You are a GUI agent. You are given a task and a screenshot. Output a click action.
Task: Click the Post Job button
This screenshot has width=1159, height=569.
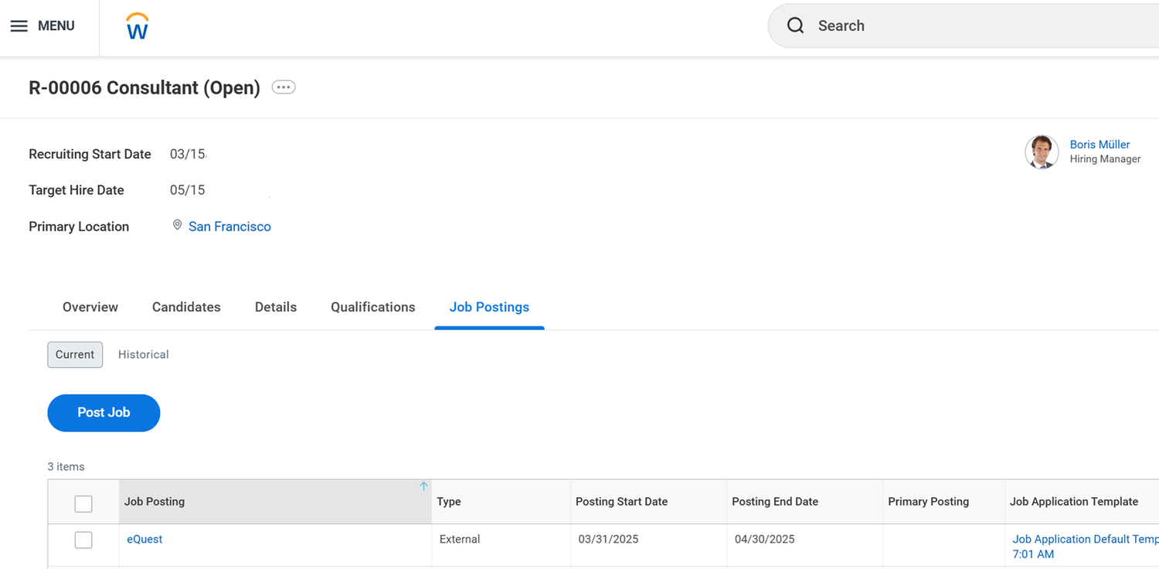(104, 413)
